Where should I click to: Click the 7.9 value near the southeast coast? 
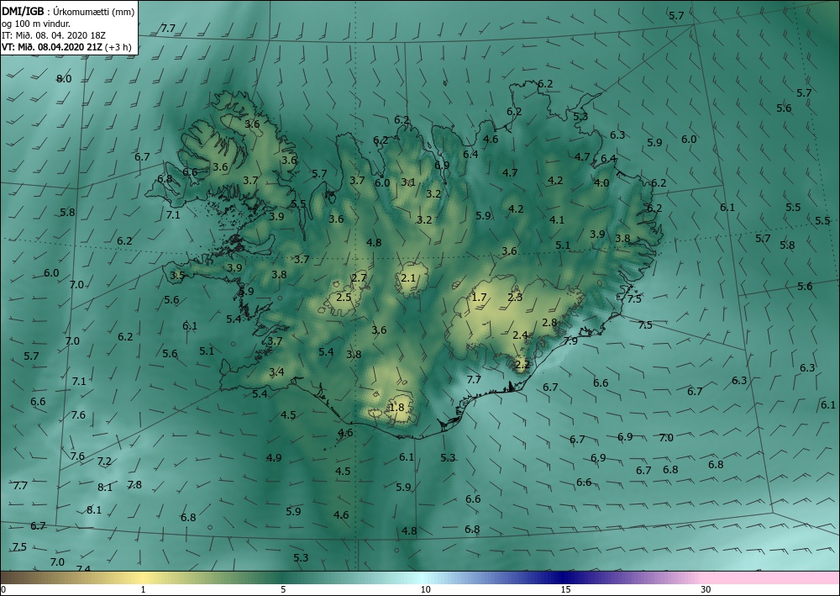coord(570,341)
